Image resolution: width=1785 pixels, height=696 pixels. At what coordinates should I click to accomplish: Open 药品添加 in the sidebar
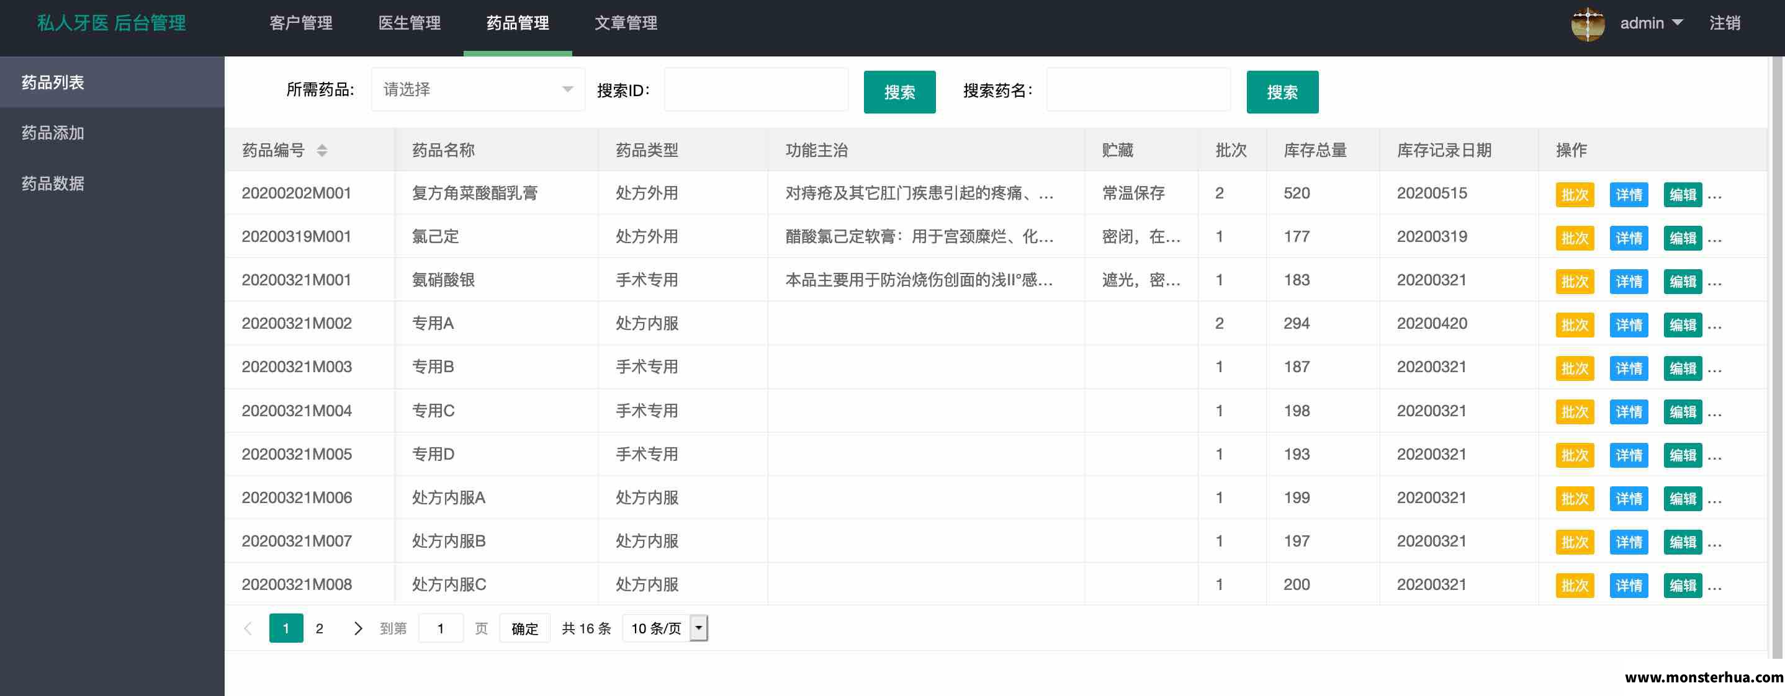112,133
